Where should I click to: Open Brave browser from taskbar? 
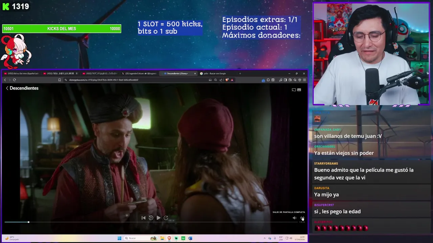[169, 238]
